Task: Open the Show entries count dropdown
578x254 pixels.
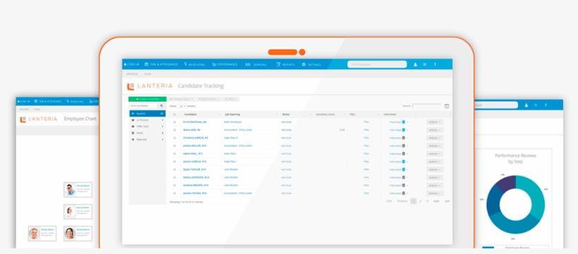Action: pos(182,106)
